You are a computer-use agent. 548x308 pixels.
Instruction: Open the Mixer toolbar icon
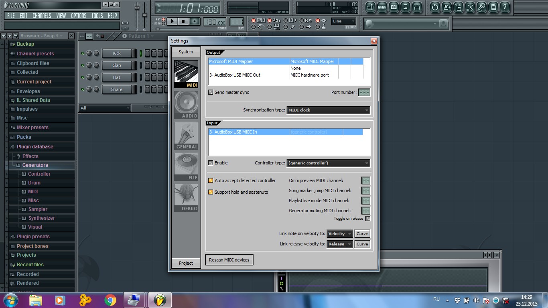417,7
